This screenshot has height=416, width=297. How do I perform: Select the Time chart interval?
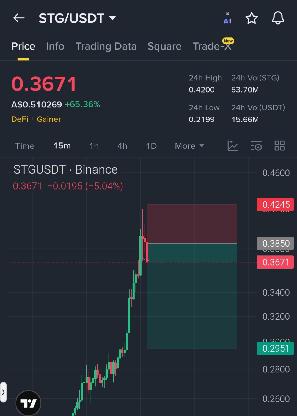pyautogui.click(x=25, y=146)
